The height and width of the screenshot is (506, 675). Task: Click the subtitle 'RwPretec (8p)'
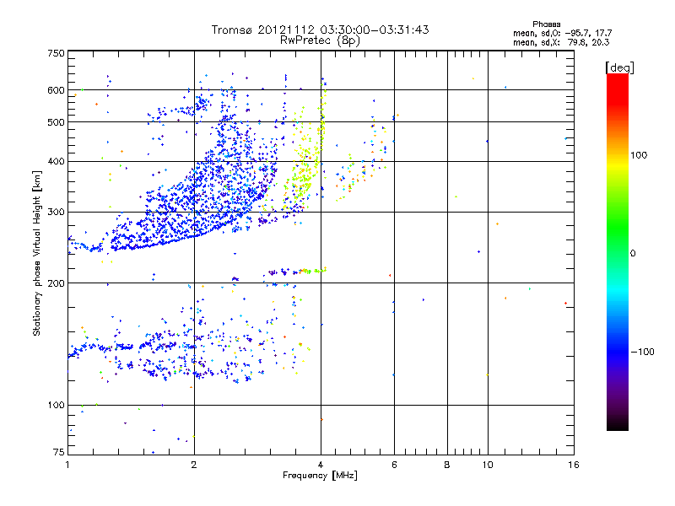[320, 40]
